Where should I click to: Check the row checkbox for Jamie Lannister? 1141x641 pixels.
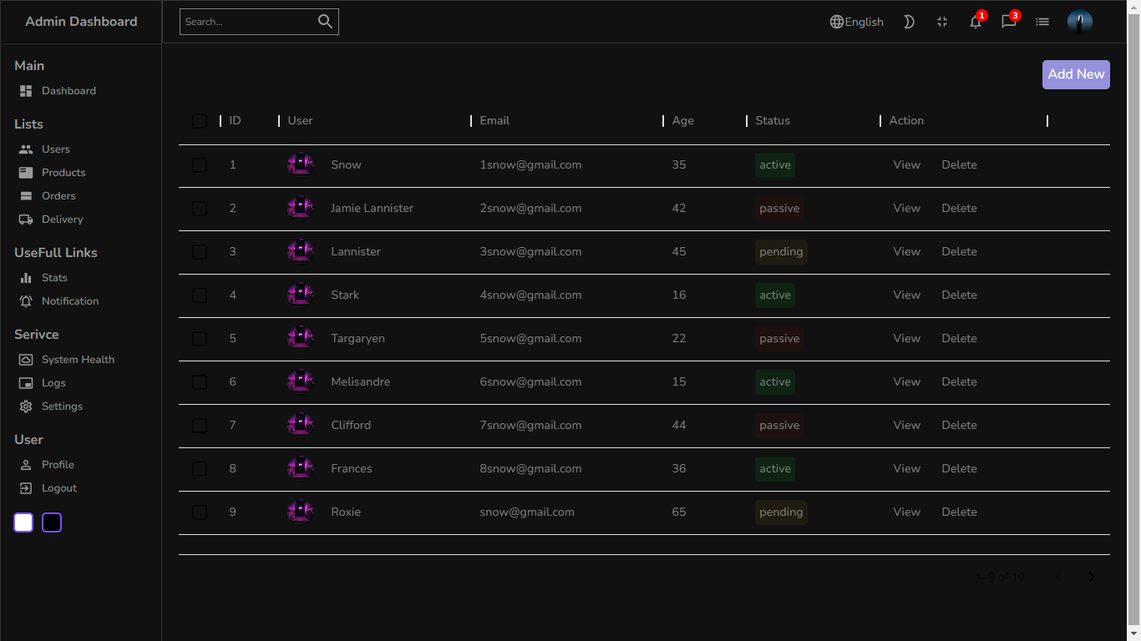click(x=200, y=208)
